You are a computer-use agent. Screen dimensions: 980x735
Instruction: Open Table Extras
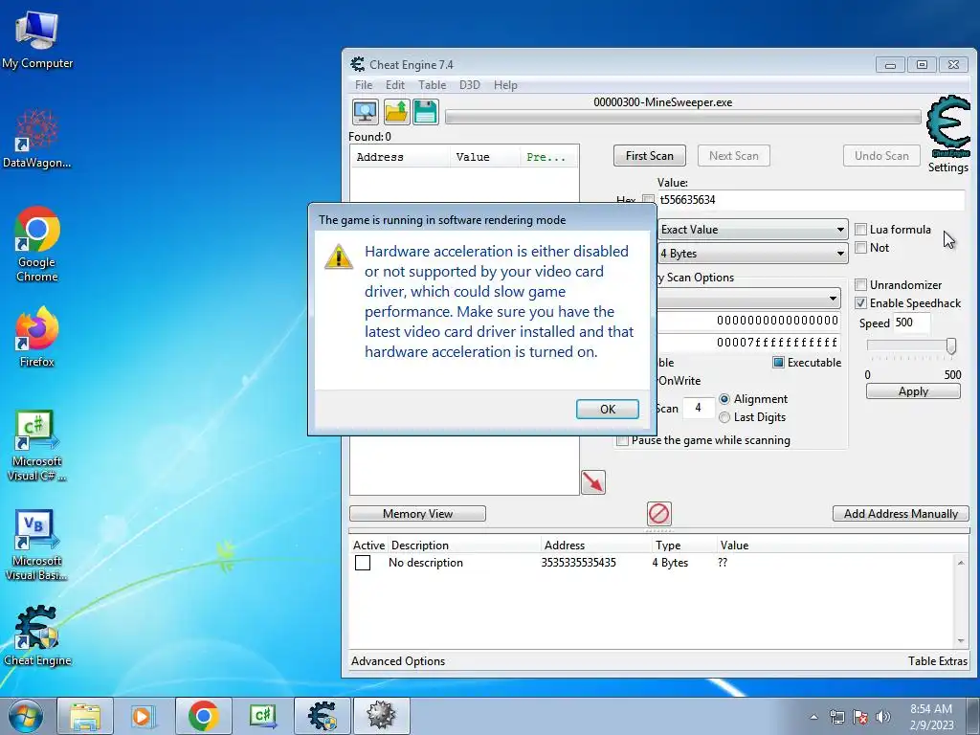[938, 661]
